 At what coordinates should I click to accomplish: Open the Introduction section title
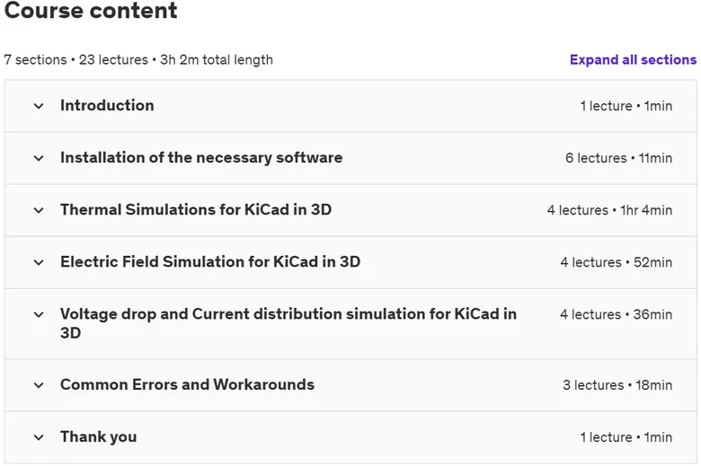[x=107, y=105]
